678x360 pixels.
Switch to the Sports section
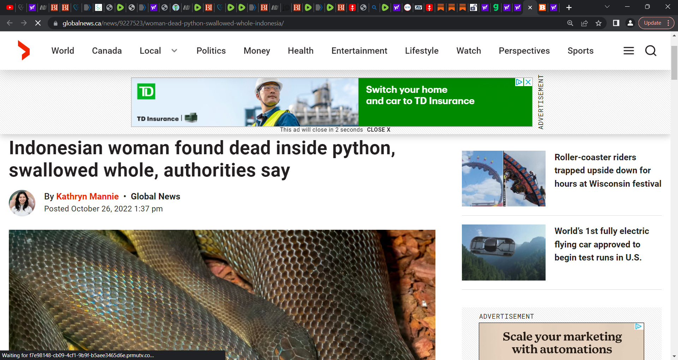[581, 50]
